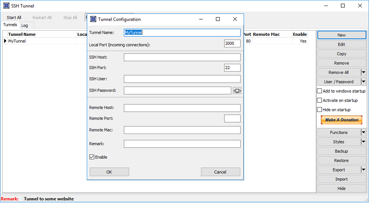The width and height of the screenshot is (369, 203).
Task: Expand the Export dropdown arrow
Action: (x=363, y=170)
